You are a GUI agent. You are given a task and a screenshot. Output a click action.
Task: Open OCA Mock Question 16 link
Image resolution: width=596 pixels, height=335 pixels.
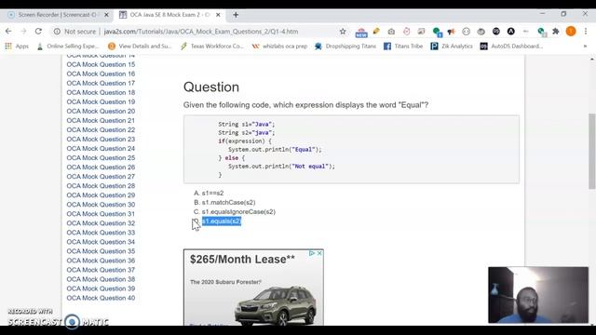pyautogui.click(x=101, y=74)
